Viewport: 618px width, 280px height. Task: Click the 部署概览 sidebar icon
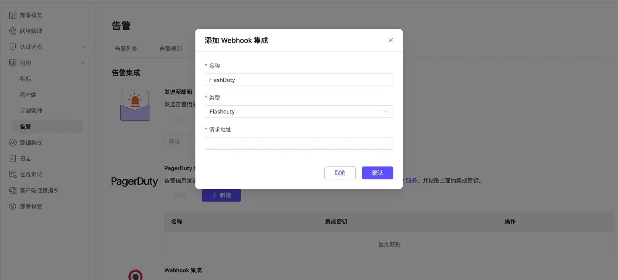13,15
